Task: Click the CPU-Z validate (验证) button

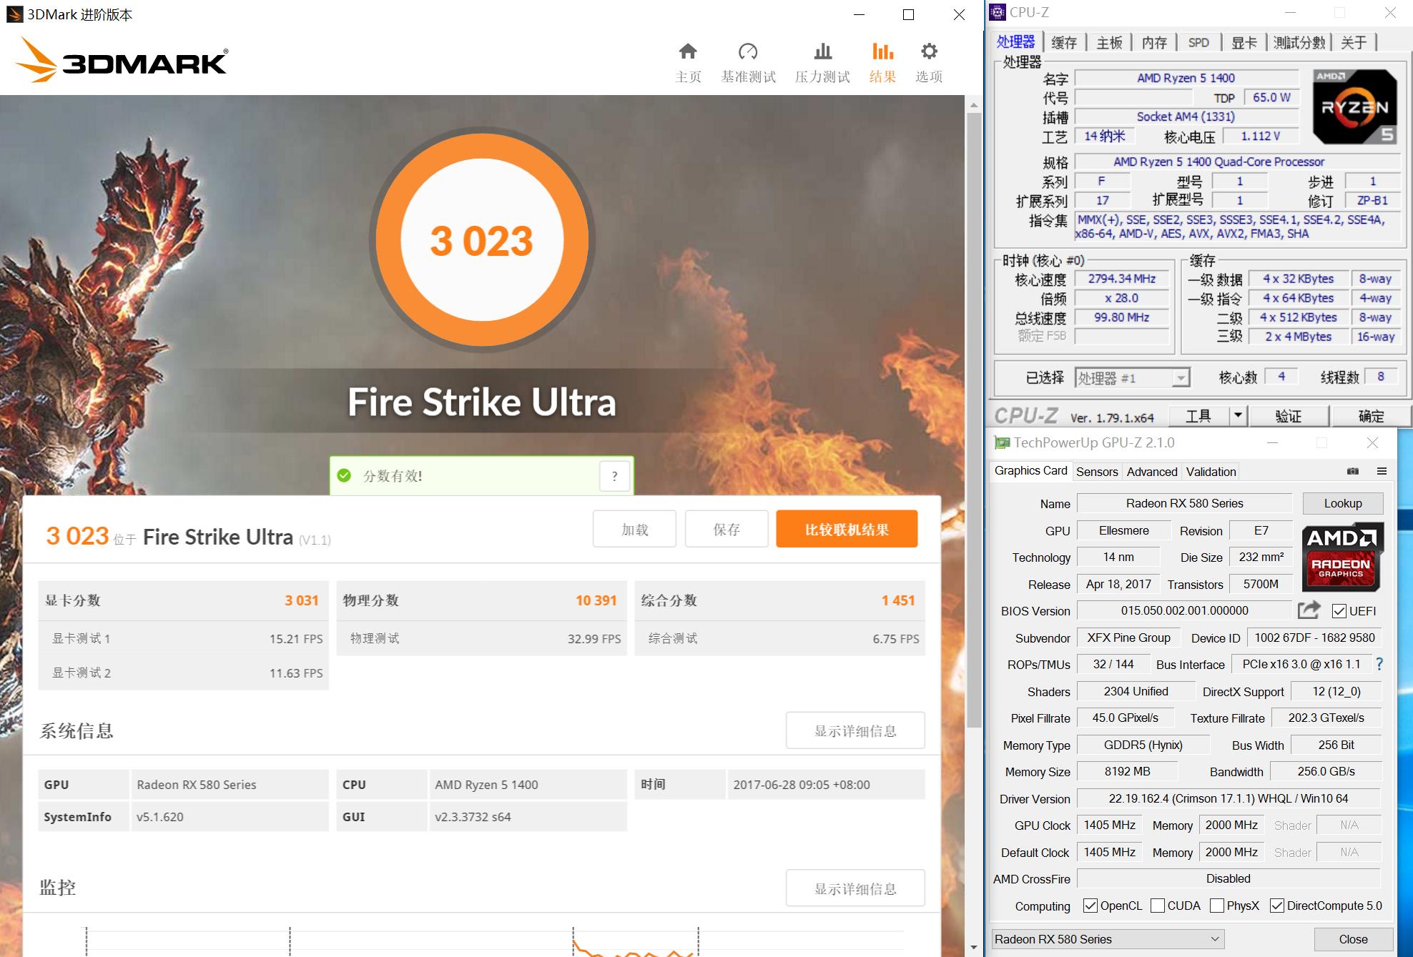Action: pyautogui.click(x=1289, y=416)
